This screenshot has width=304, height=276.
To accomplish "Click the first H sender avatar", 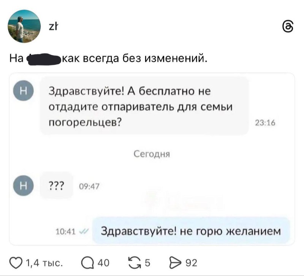I will tap(23, 90).
